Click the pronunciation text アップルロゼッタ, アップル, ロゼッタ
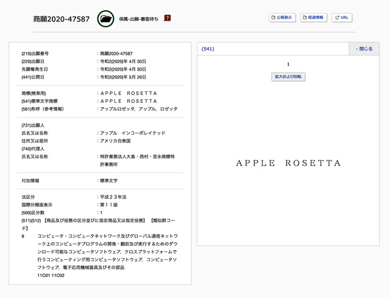 pos(139,109)
